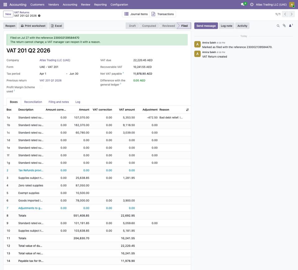This screenshot has height=270, width=298.
Task: Search messages with the magnifier icon
Action: [278, 26]
